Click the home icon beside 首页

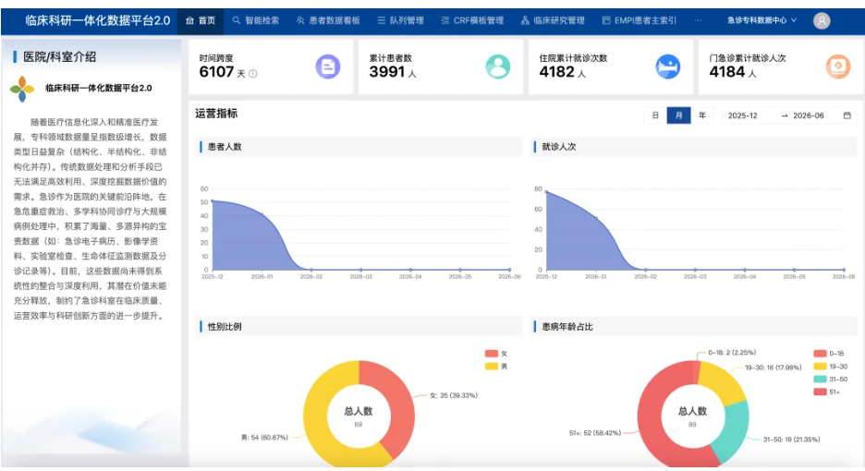coord(189,20)
